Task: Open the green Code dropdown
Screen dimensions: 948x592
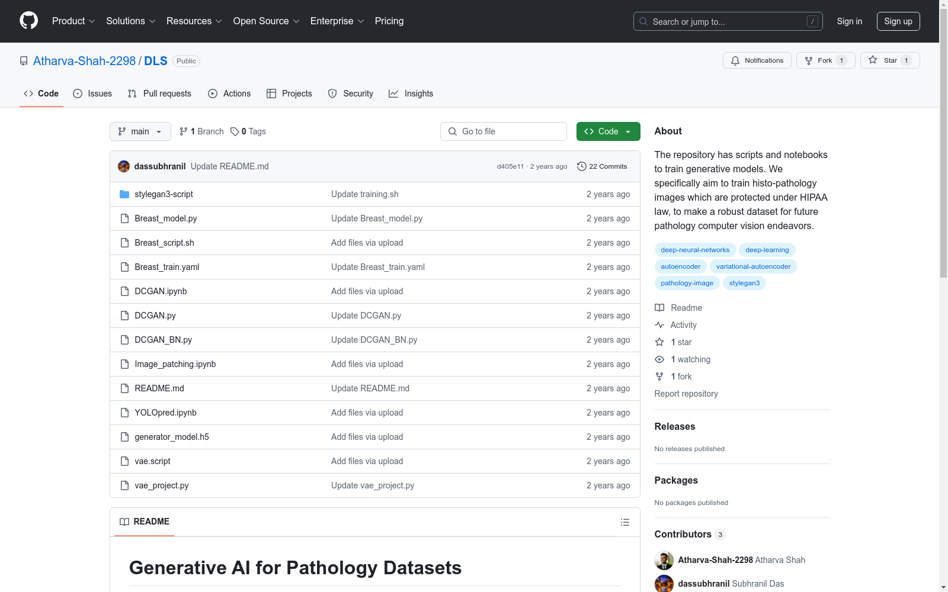Action: [x=608, y=131]
